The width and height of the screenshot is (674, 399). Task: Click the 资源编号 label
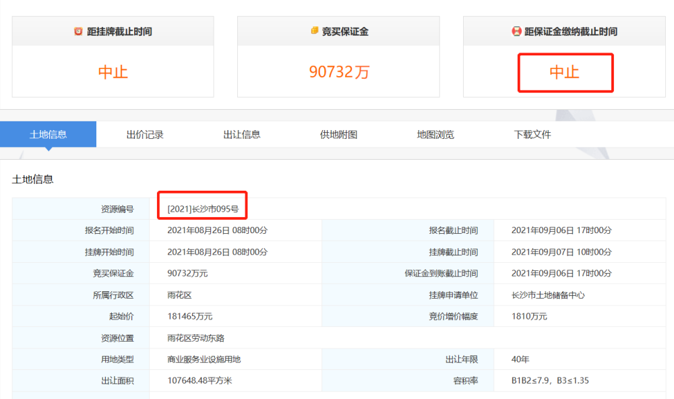click(117, 209)
